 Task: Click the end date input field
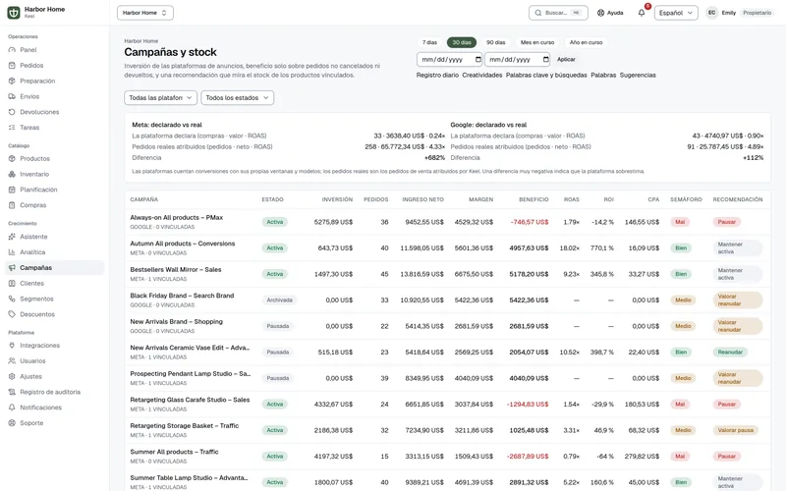518,59
